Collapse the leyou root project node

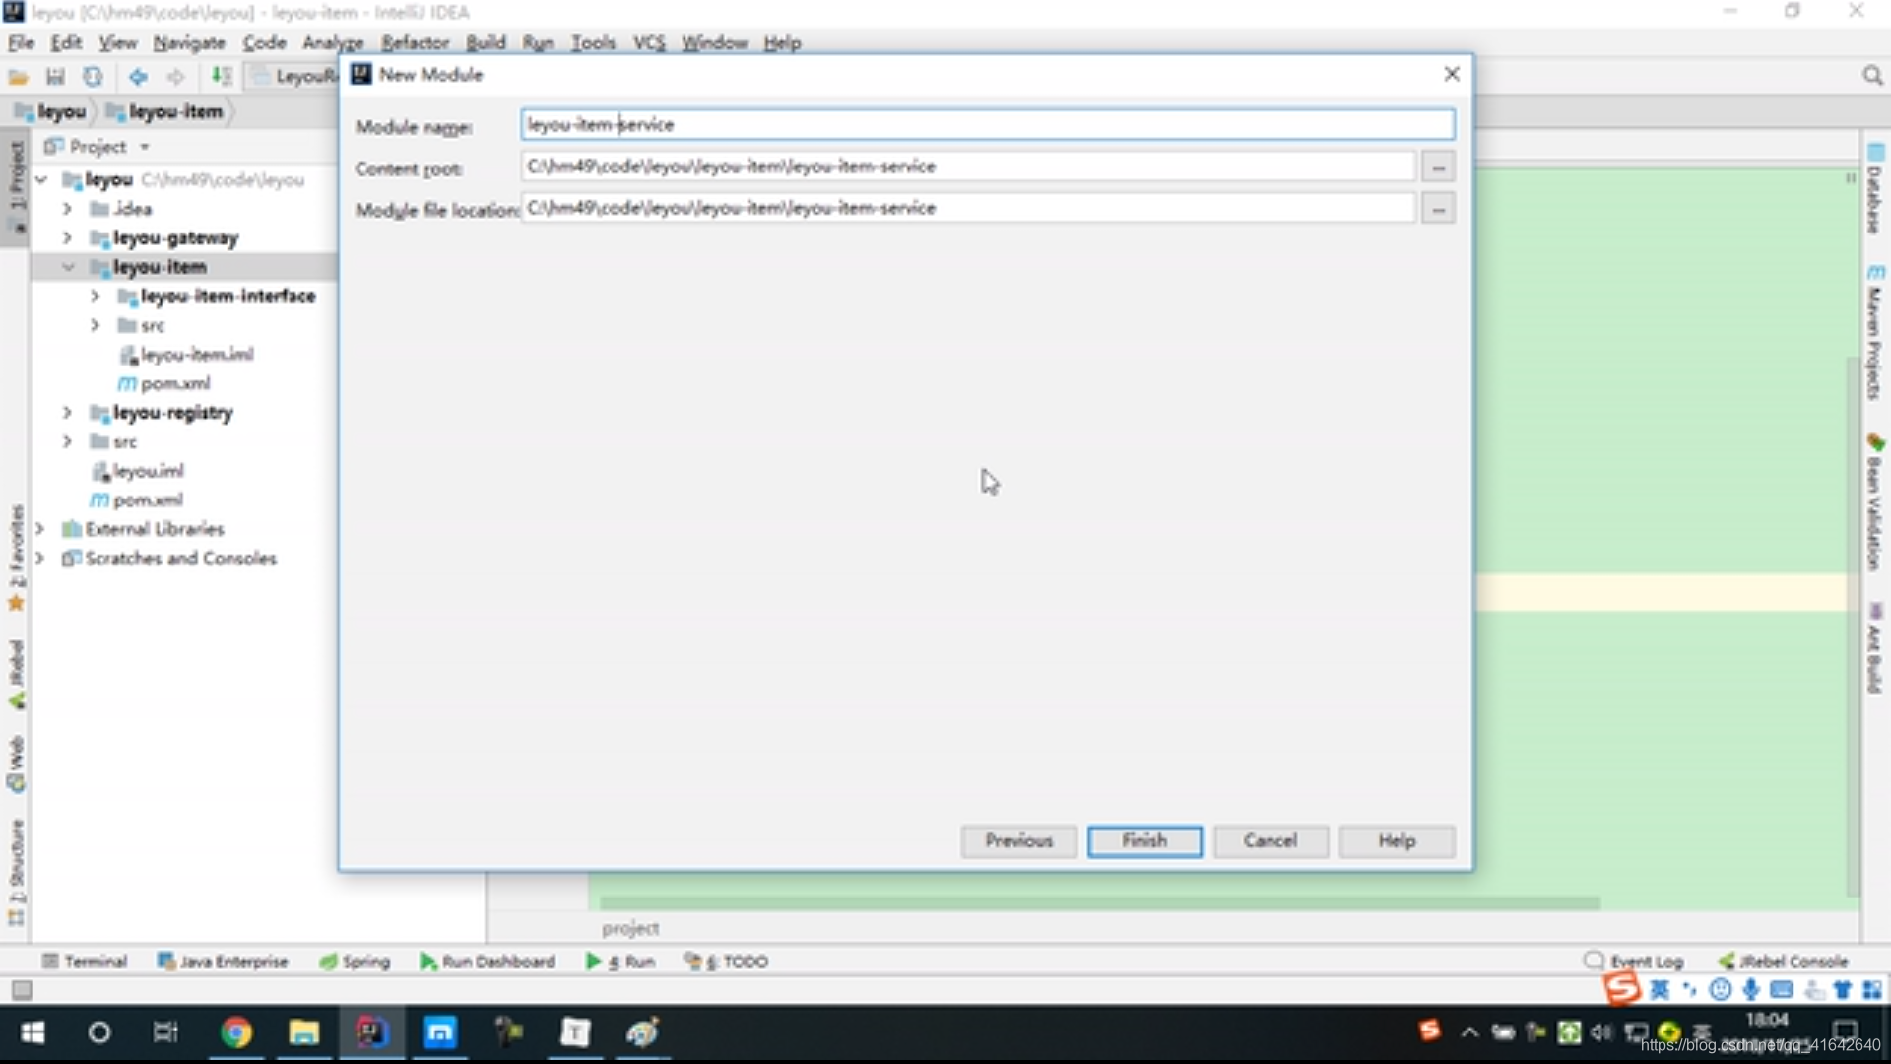tap(41, 180)
